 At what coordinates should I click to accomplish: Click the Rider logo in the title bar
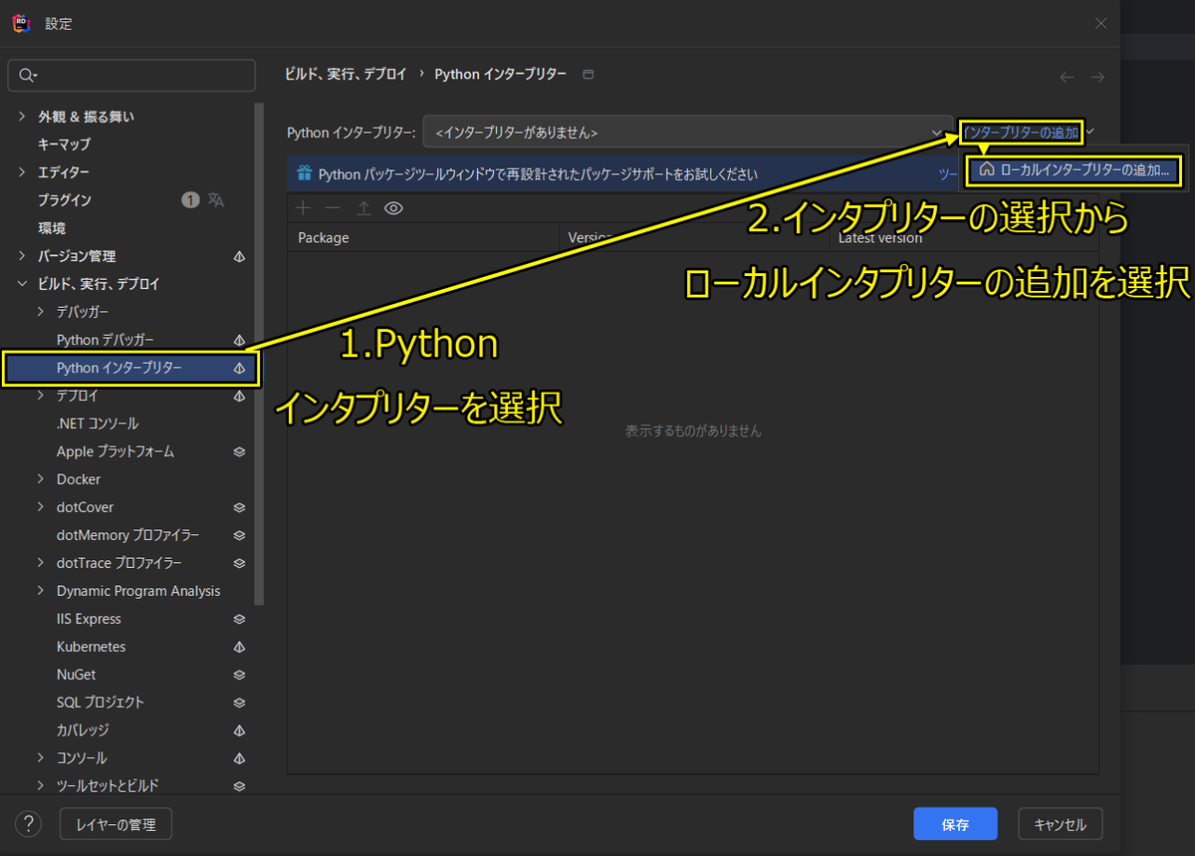[21, 23]
